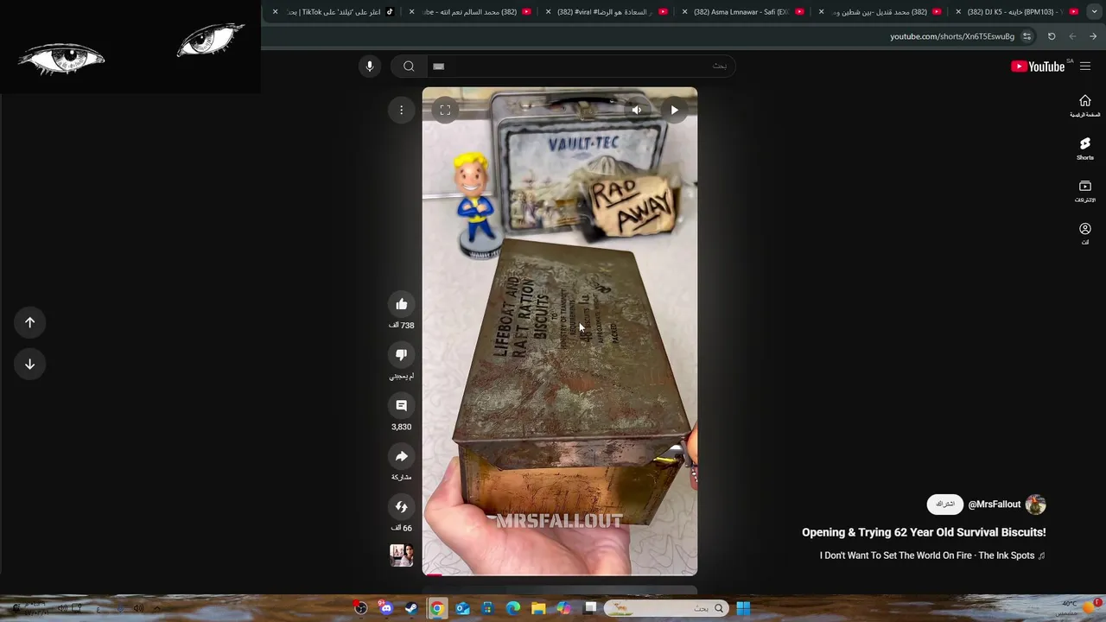Click the taskbar search box

pyautogui.click(x=665, y=608)
